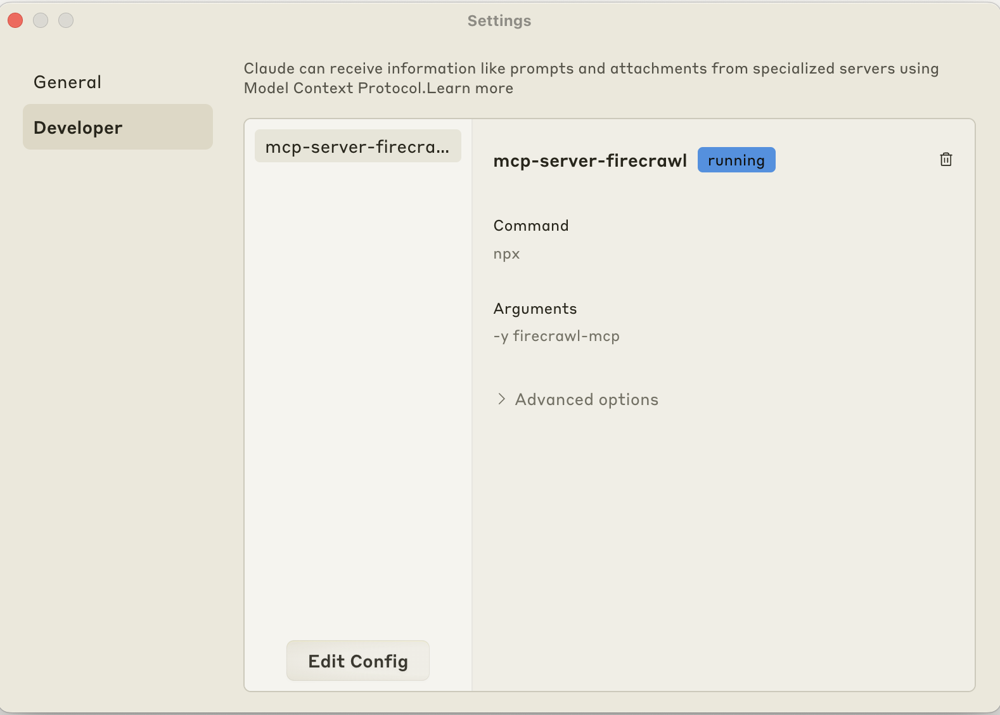Click the red close button

click(15, 20)
